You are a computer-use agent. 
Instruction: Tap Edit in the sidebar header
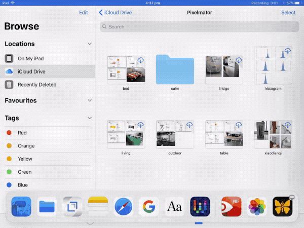[x=83, y=13]
